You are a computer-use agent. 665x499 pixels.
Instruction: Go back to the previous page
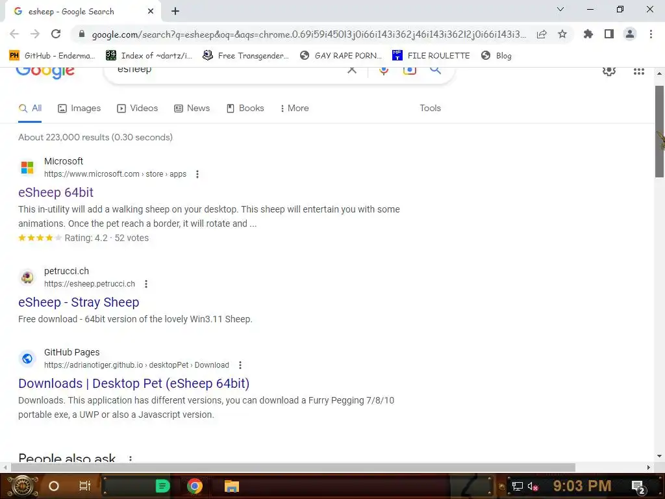[14, 34]
